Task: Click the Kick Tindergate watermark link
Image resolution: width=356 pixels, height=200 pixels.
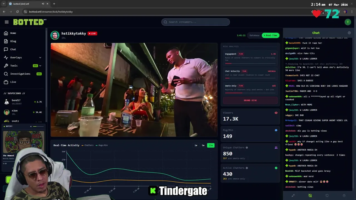Action: [x=178, y=191]
